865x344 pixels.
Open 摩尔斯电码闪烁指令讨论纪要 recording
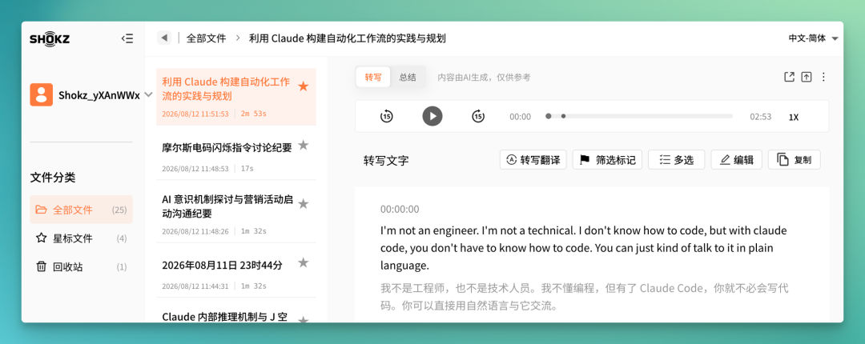click(x=236, y=156)
